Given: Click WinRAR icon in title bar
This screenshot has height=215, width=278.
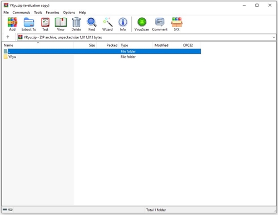Looking at the screenshot, I should point(6,5).
